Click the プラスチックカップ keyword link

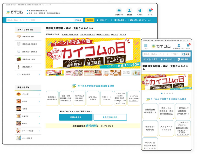[87, 35]
